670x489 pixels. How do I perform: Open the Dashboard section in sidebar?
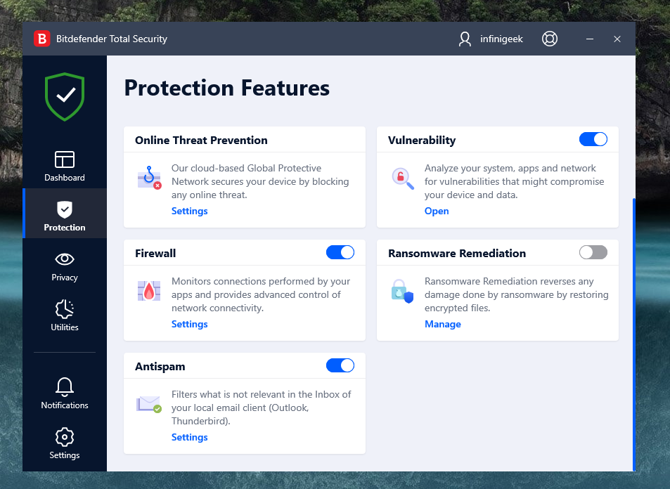[65, 166]
